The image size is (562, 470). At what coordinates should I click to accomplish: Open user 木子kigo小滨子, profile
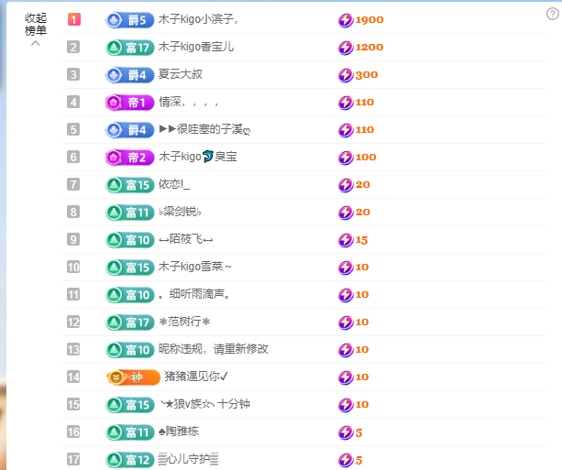198,19
